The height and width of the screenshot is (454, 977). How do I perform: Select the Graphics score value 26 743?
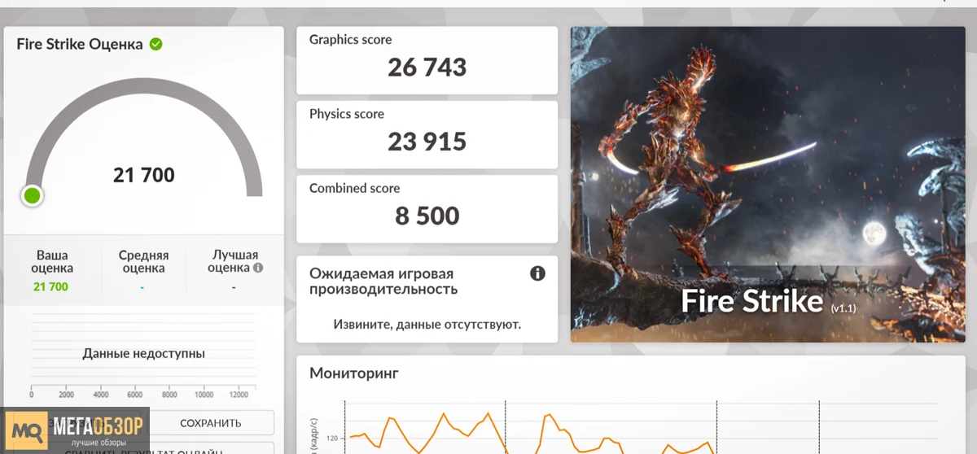coord(427,68)
